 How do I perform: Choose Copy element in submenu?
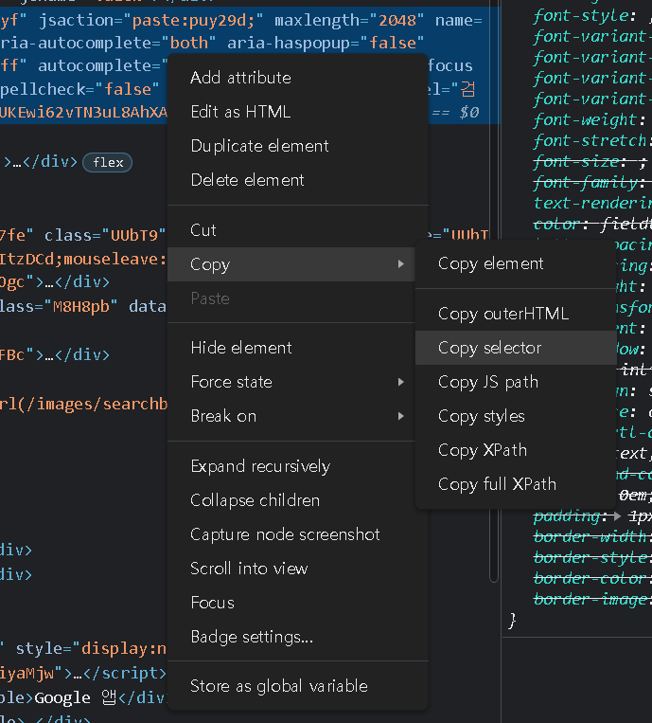pos(516,263)
